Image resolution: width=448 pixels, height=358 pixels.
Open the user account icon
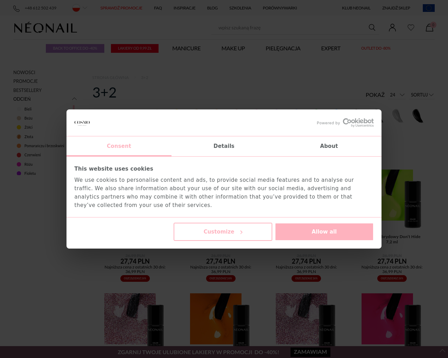pos(392,28)
